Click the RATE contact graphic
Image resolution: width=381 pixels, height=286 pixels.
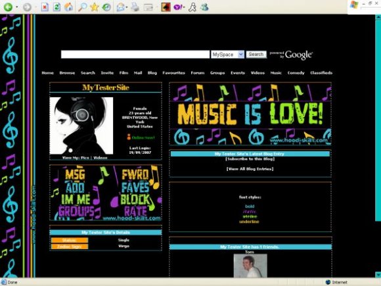click(135, 211)
